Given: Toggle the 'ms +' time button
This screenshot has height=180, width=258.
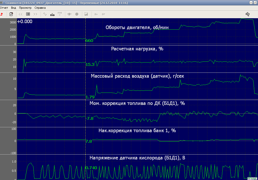Looking at the screenshot, I should click(x=60, y=14).
